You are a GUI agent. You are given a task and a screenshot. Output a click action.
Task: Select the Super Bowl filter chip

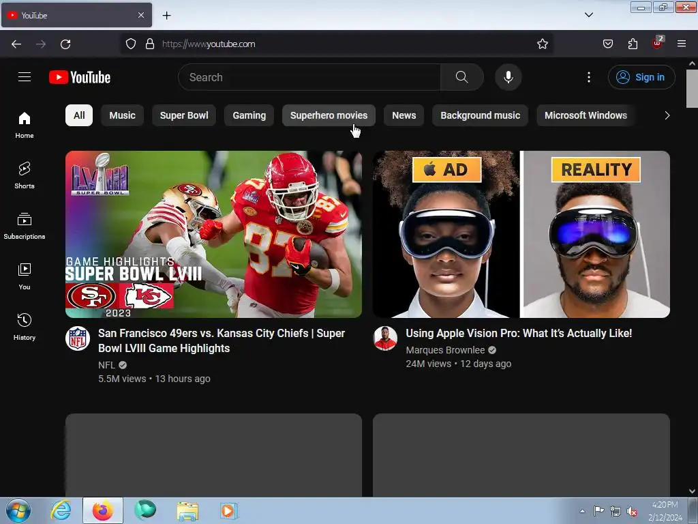[x=184, y=115]
